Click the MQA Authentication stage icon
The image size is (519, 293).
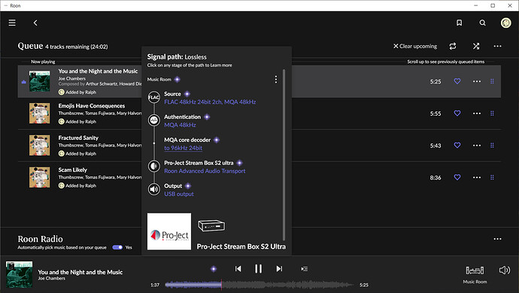click(x=154, y=120)
